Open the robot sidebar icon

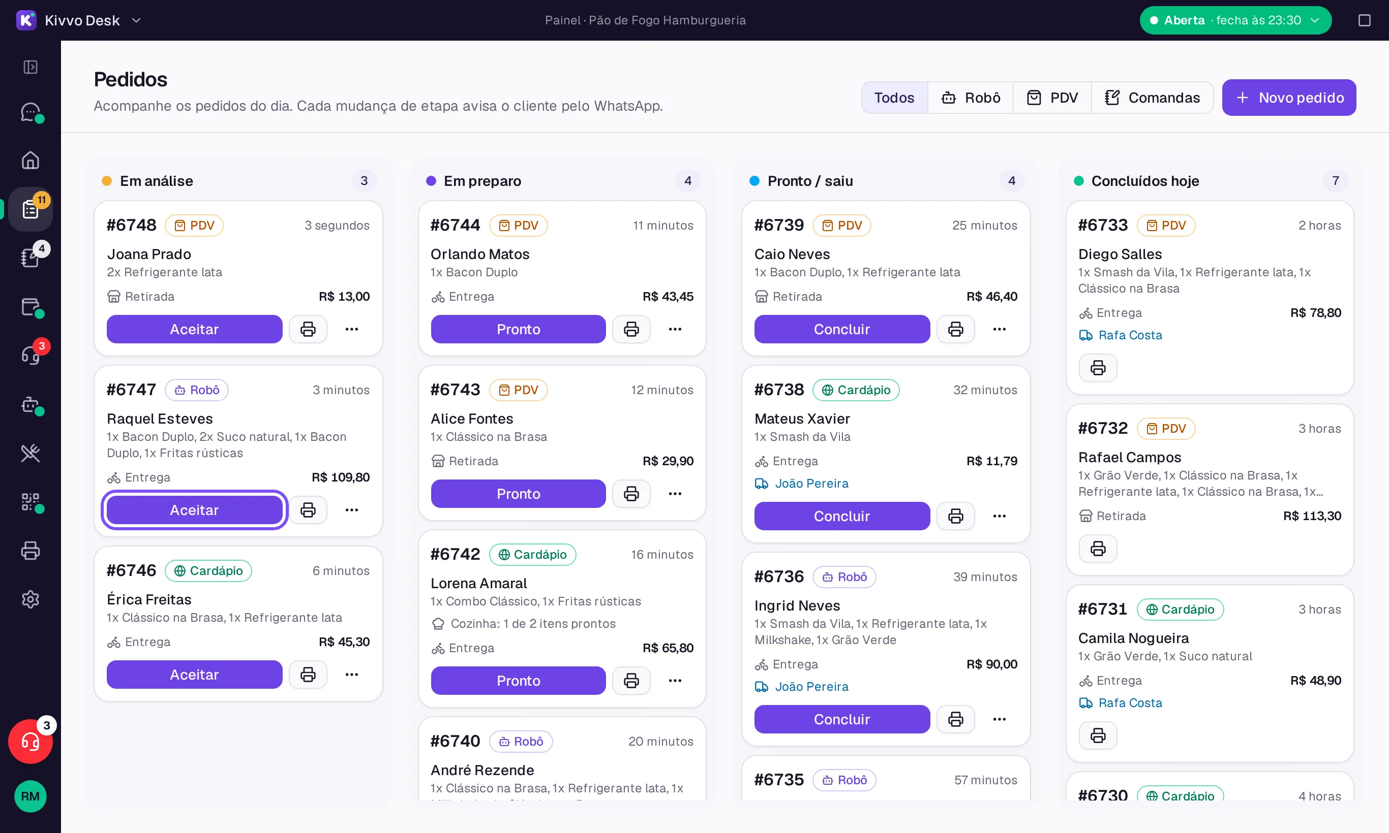(31, 404)
